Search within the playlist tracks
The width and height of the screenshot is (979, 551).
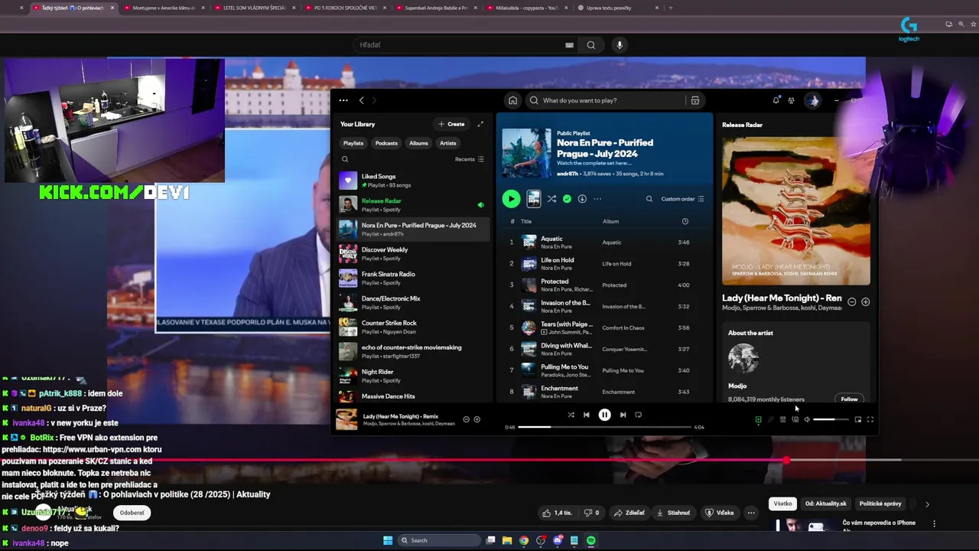pyautogui.click(x=649, y=199)
